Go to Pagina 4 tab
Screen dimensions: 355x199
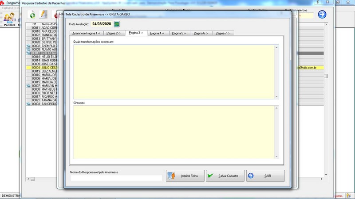point(158,33)
